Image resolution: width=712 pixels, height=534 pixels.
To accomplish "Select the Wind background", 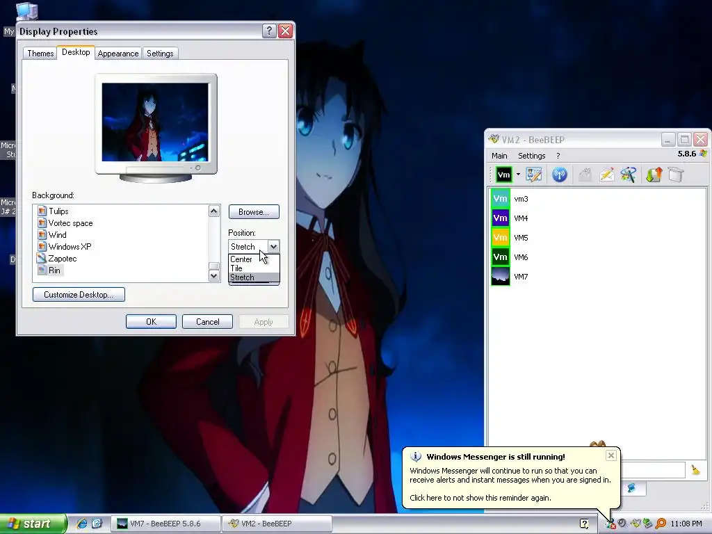I will pyautogui.click(x=57, y=235).
